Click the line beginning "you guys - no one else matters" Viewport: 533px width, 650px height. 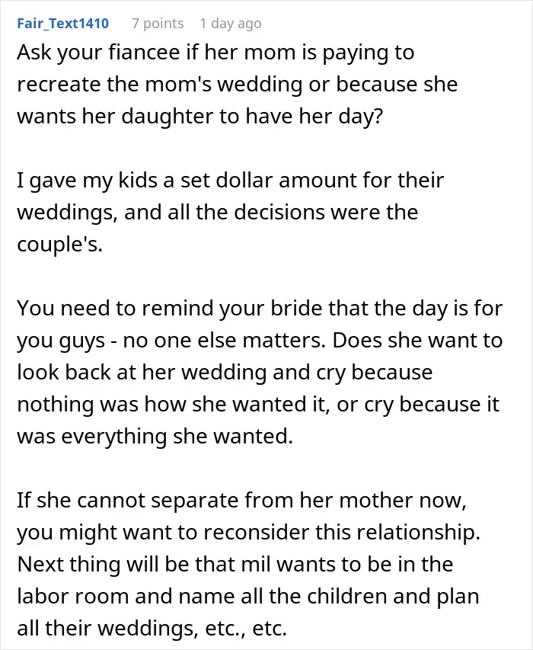pyautogui.click(x=260, y=341)
